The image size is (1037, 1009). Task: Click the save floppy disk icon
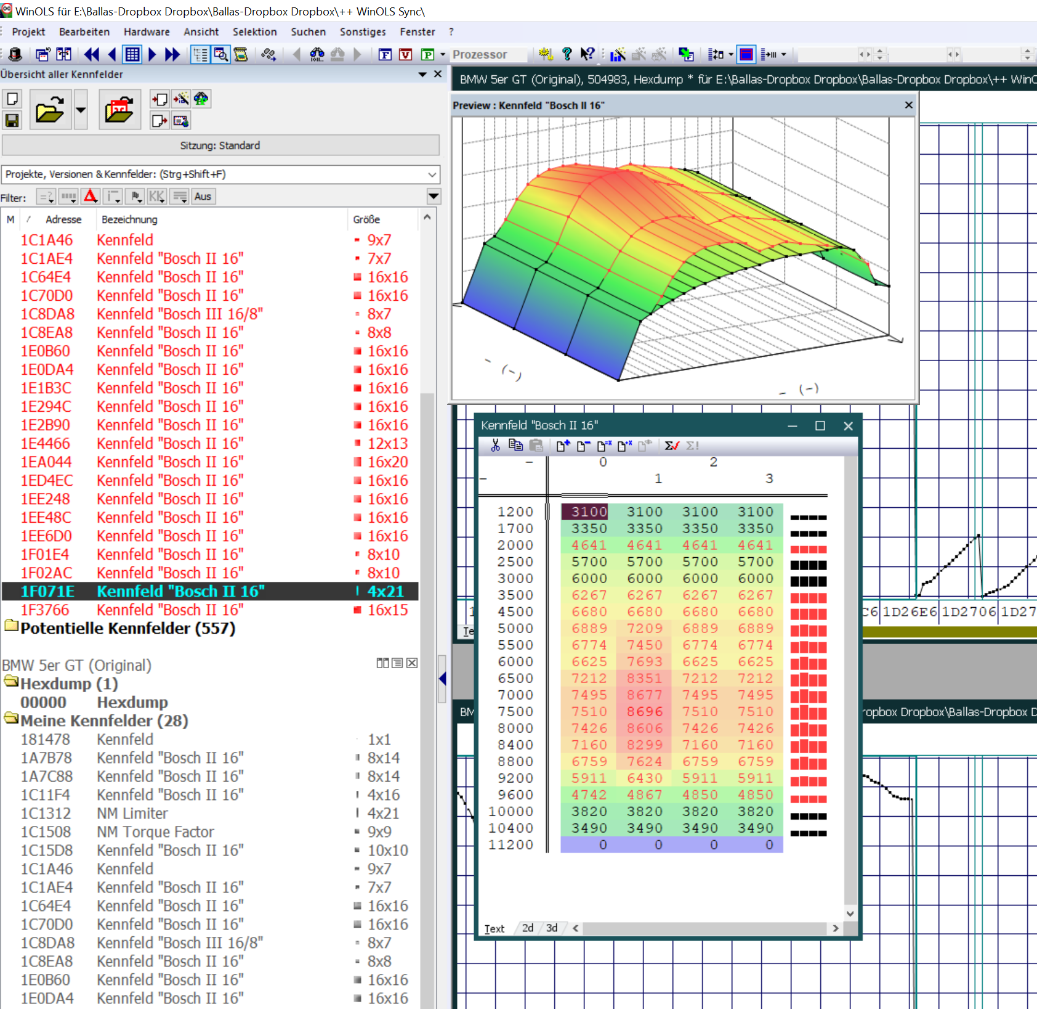click(x=12, y=120)
